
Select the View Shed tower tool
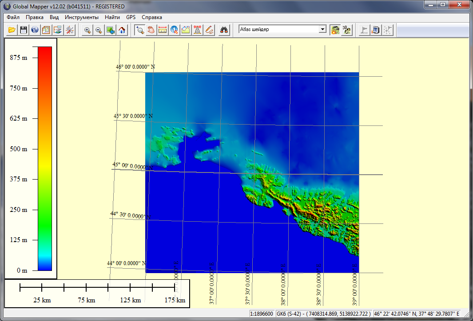[198, 30]
